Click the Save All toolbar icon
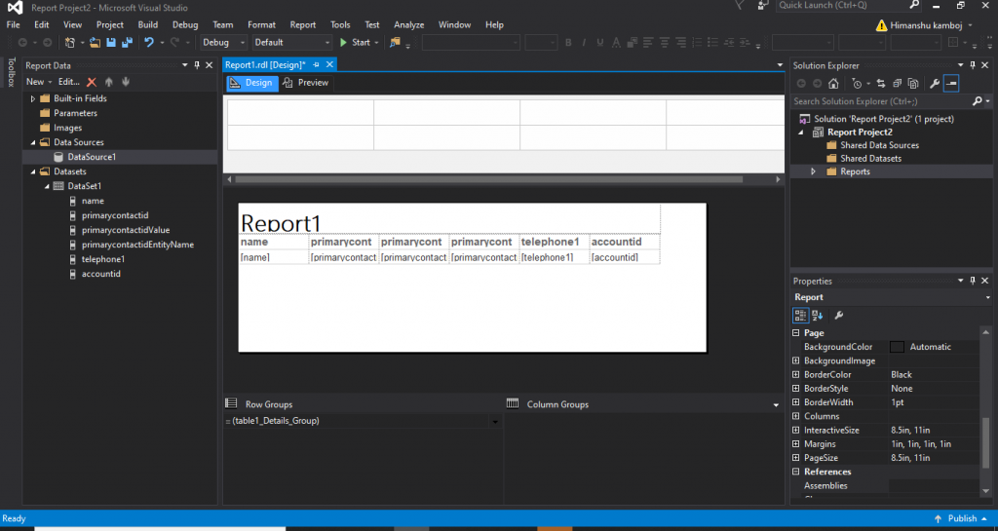 127,43
